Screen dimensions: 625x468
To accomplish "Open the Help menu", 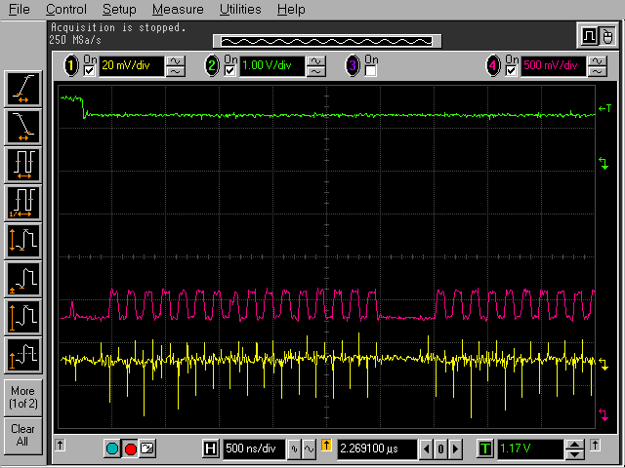I will 291,9.
